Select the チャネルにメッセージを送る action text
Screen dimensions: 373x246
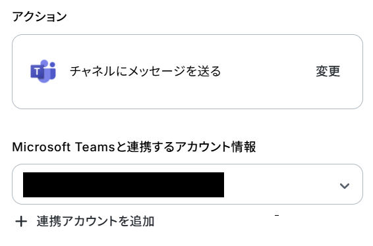[146, 71]
